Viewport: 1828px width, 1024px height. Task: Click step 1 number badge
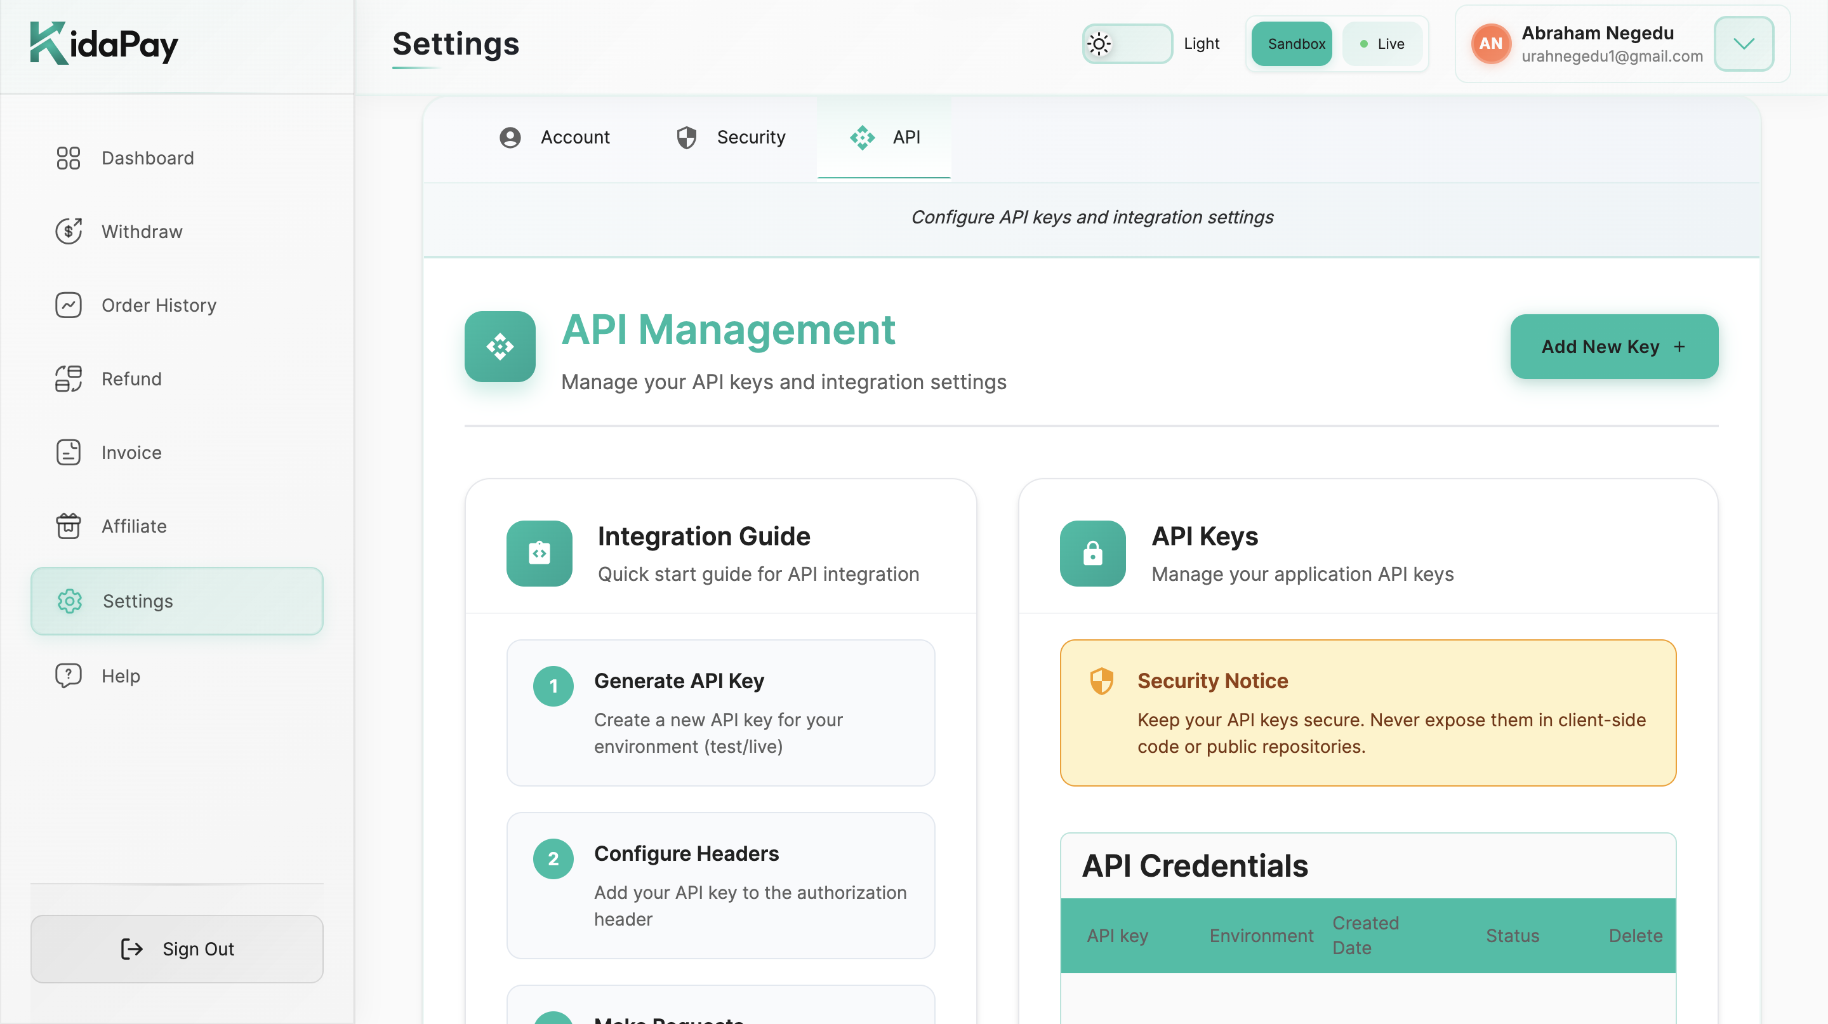click(553, 686)
